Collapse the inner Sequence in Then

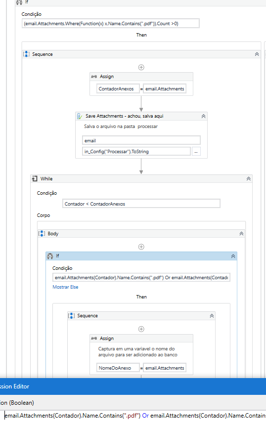[x=212, y=316]
